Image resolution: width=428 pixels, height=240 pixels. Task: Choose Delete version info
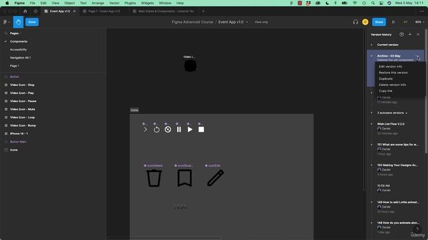tap(393, 85)
